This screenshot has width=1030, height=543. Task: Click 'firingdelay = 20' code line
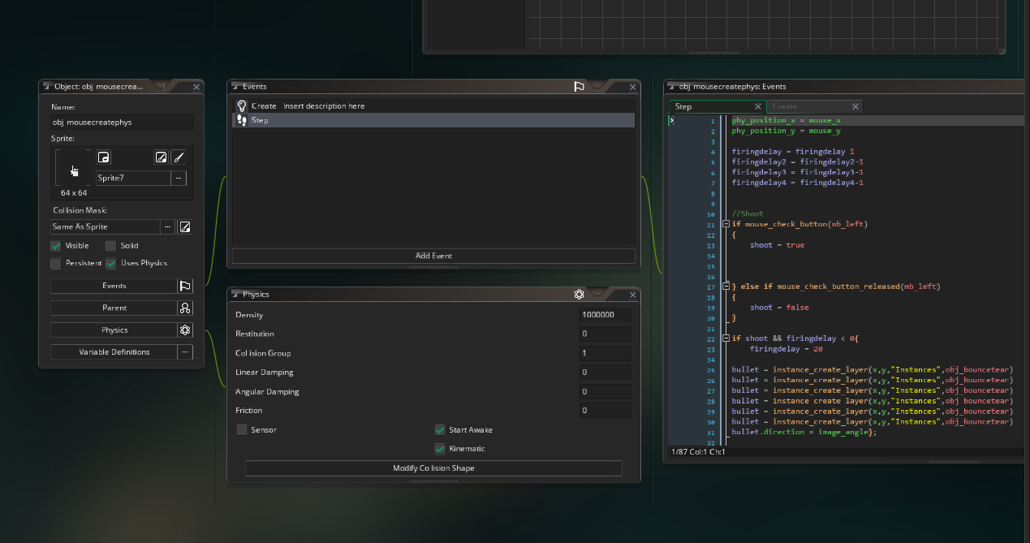tap(786, 349)
